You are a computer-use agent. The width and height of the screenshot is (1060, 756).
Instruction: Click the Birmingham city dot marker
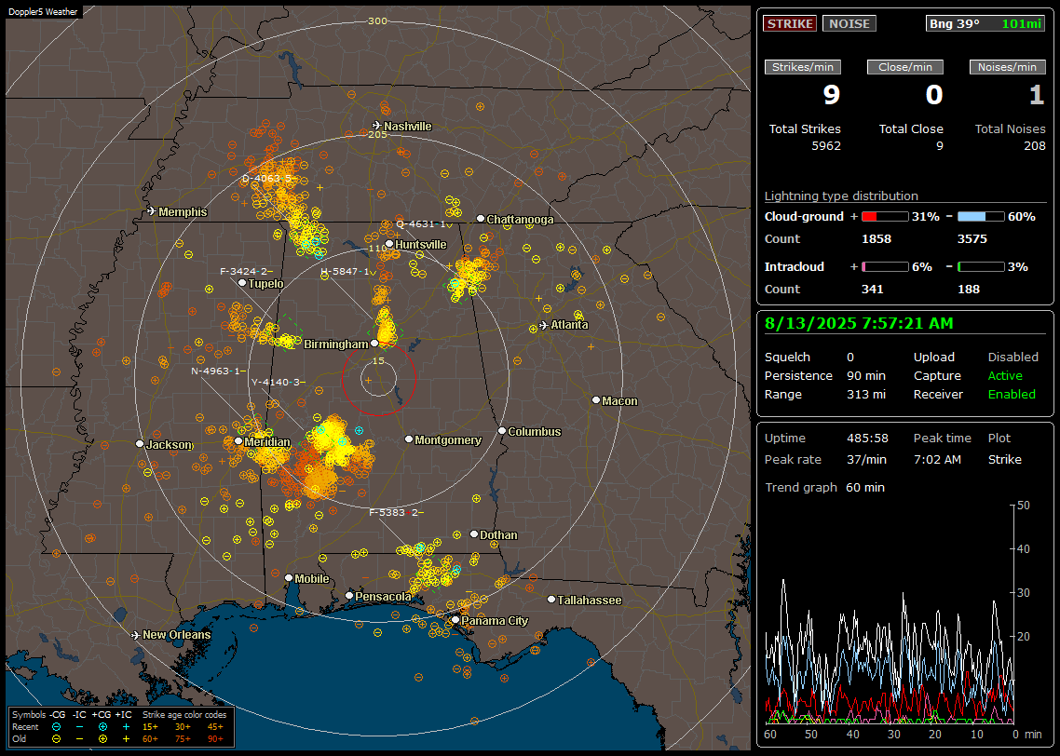click(374, 344)
